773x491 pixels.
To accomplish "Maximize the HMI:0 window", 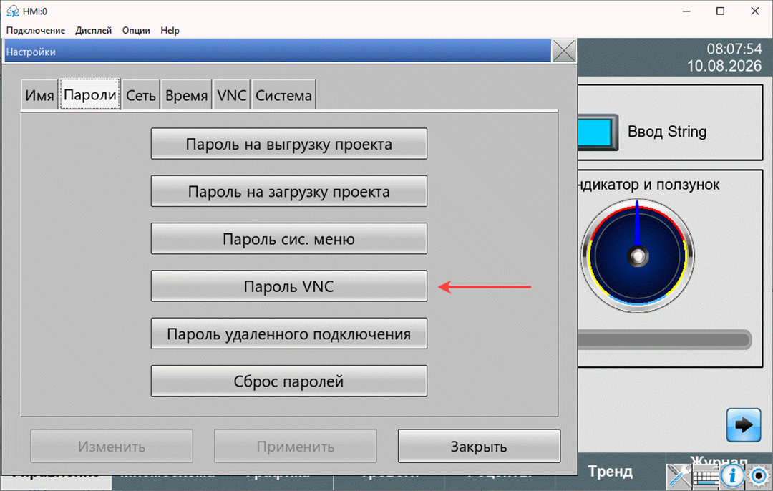I will click(720, 11).
